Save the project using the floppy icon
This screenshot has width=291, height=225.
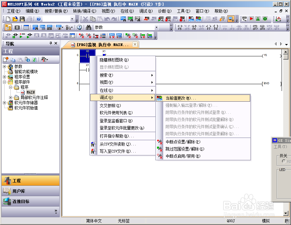[22, 19]
